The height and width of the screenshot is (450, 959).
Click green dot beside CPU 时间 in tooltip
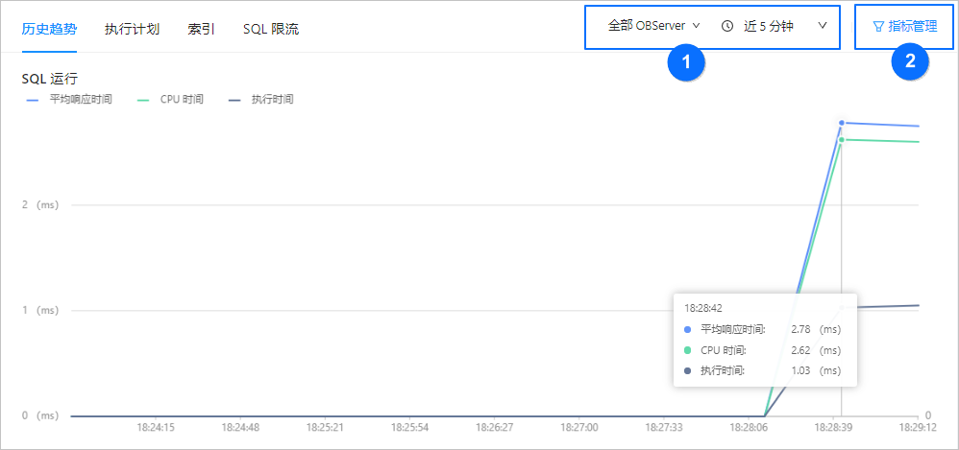[x=687, y=350]
